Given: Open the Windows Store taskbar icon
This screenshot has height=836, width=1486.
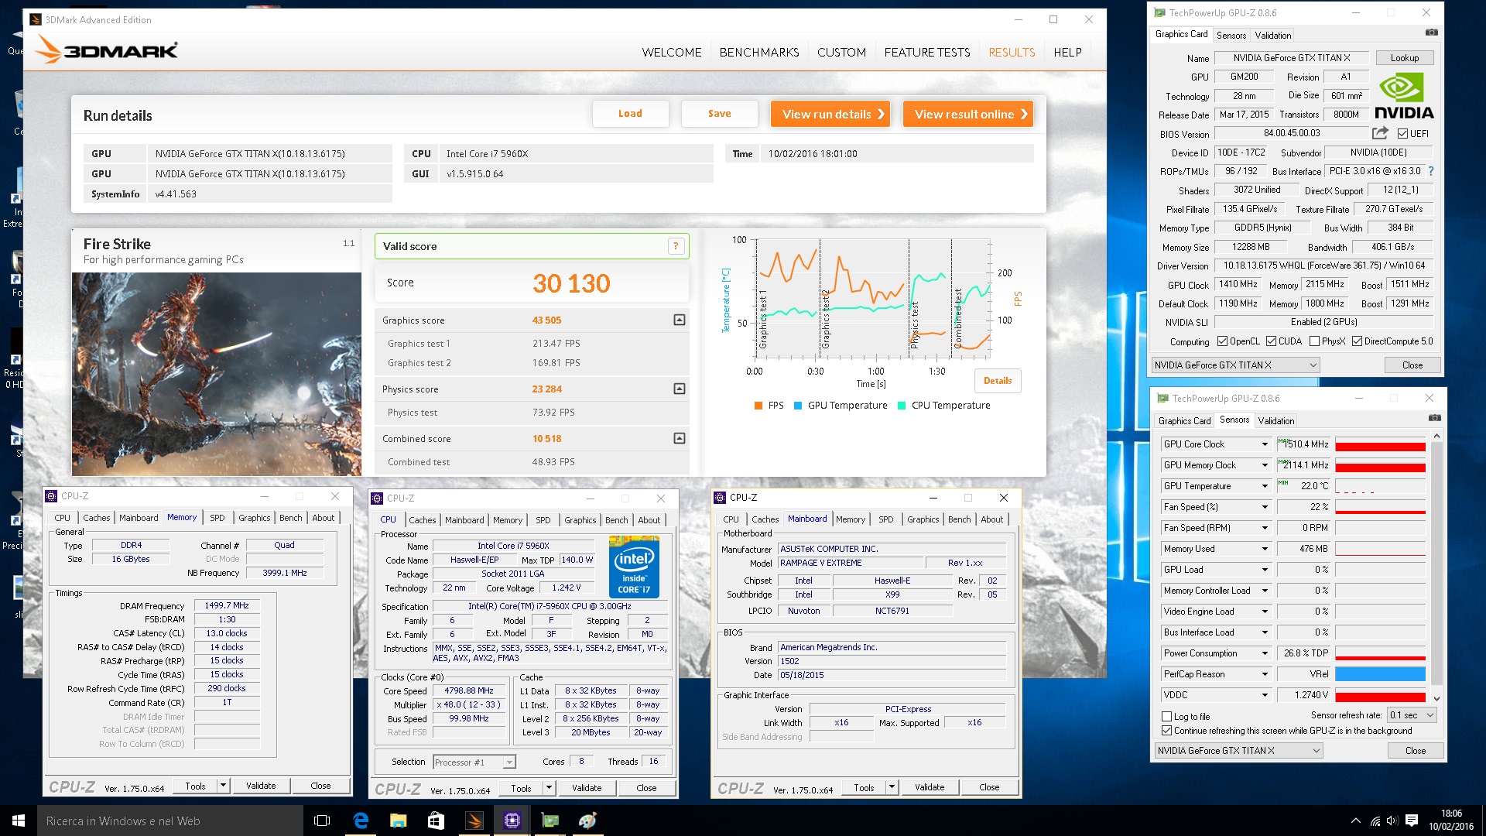Looking at the screenshot, I should tap(436, 821).
